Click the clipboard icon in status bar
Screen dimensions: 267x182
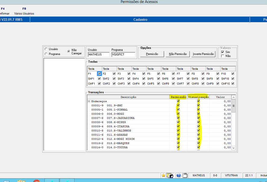pyautogui.click(x=185, y=175)
